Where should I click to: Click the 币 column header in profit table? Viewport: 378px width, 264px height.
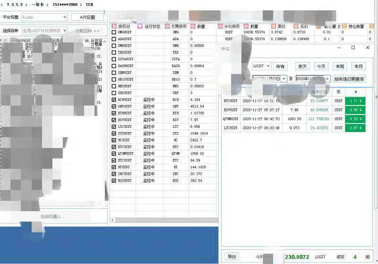click(338, 92)
